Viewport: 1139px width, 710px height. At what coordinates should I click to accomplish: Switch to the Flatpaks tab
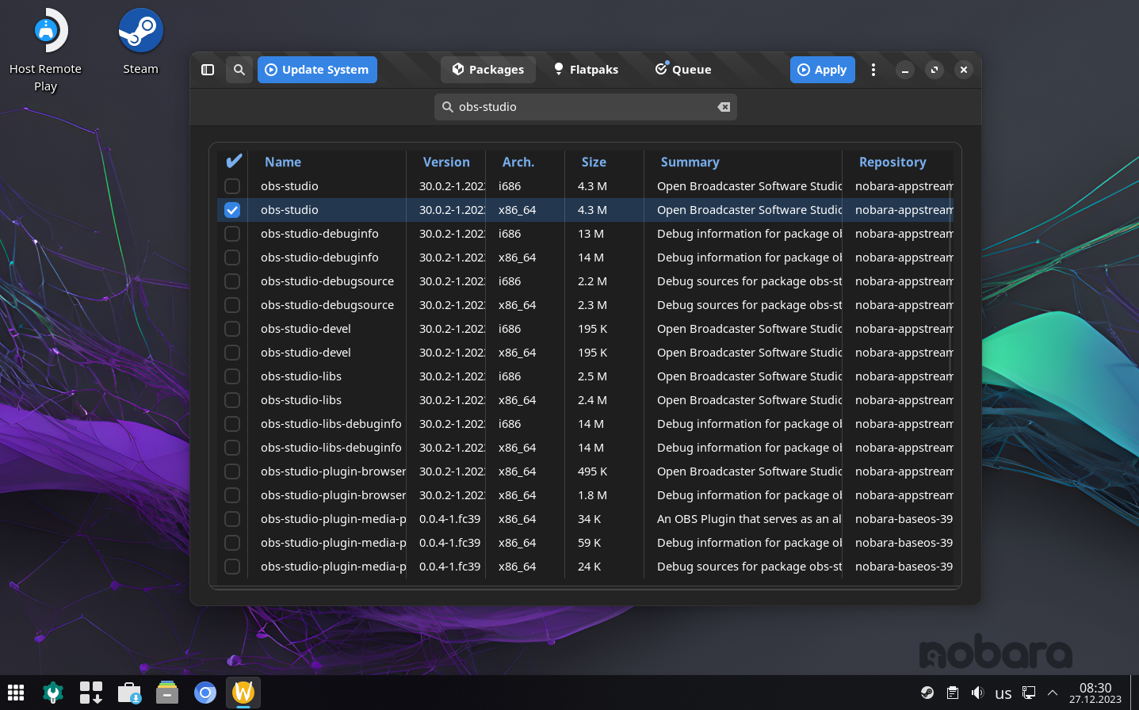pyautogui.click(x=586, y=70)
